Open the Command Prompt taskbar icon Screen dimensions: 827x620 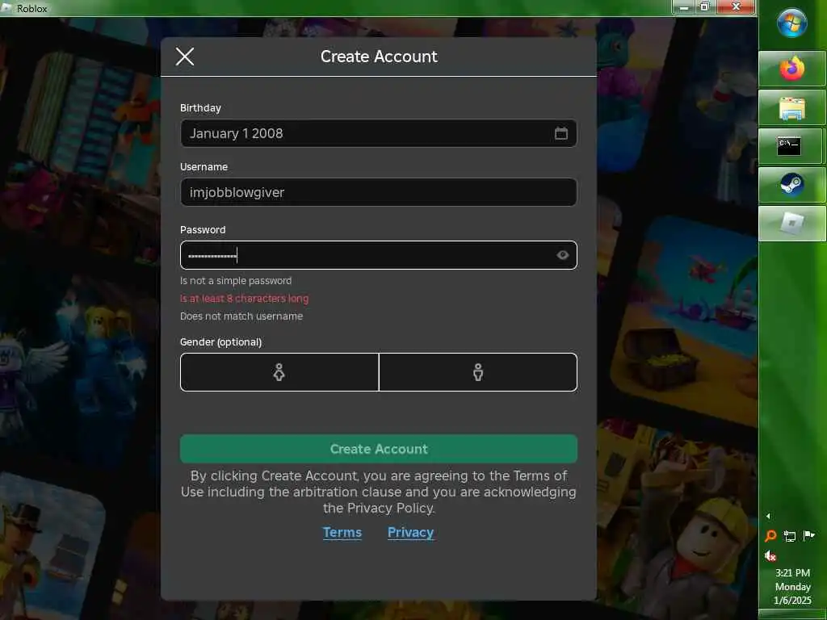tap(790, 146)
